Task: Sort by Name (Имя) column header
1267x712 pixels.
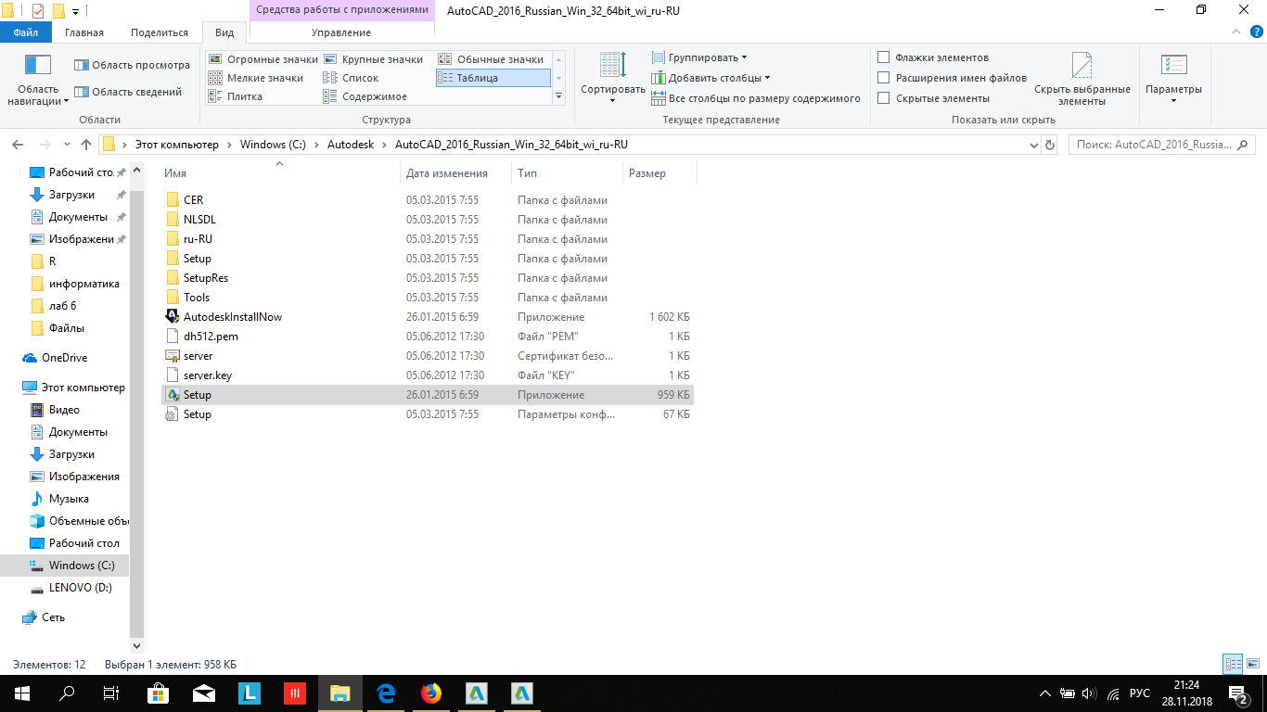Action: 280,173
